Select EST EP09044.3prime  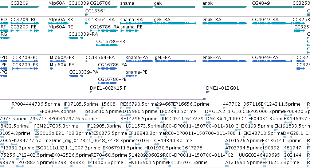[57, 112]
